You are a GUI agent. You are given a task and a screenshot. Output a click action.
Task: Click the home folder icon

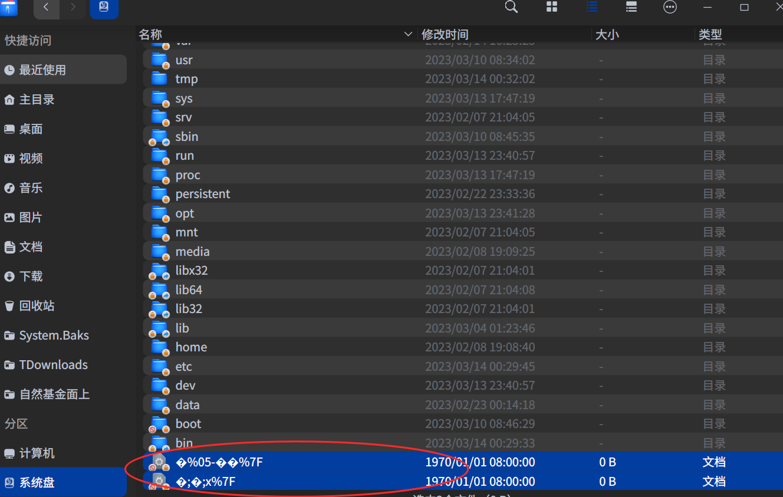point(159,347)
